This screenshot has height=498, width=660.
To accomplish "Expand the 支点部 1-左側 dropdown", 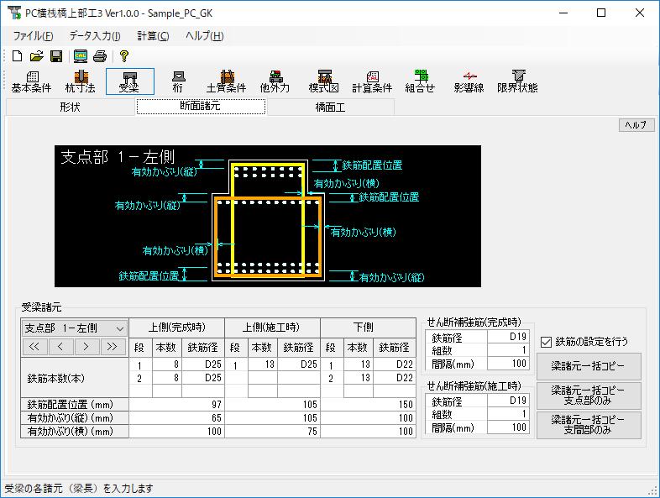I will [119, 328].
